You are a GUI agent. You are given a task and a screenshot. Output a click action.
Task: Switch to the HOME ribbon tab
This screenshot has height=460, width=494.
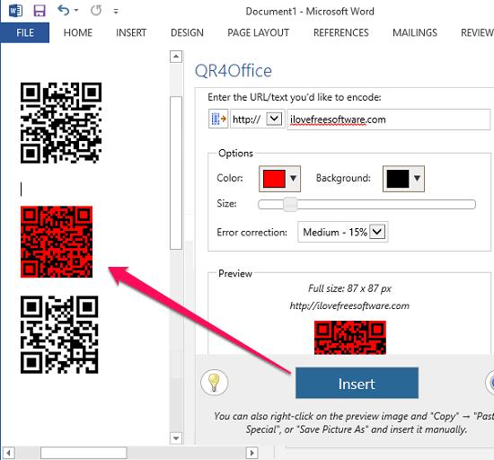tap(78, 32)
